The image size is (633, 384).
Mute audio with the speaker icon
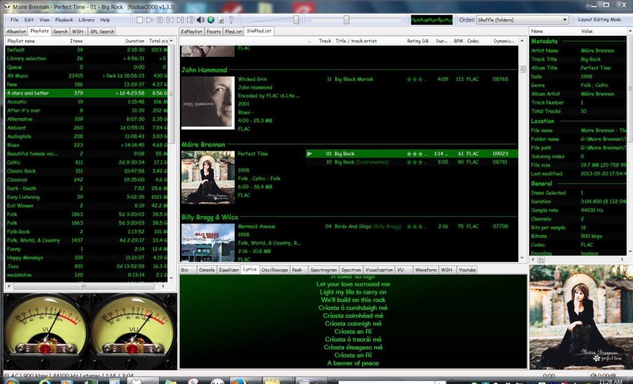(200, 20)
